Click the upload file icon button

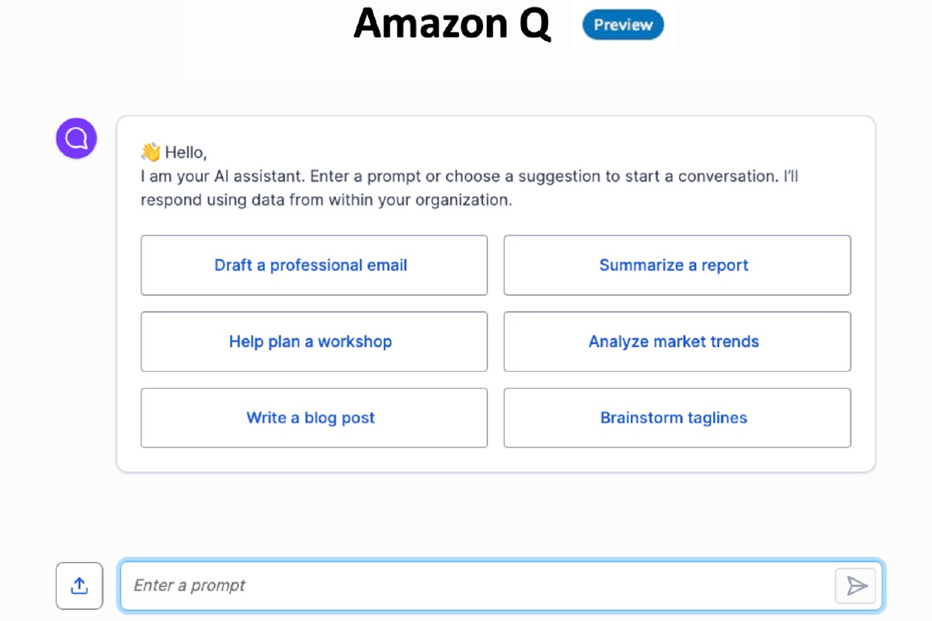(79, 585)
